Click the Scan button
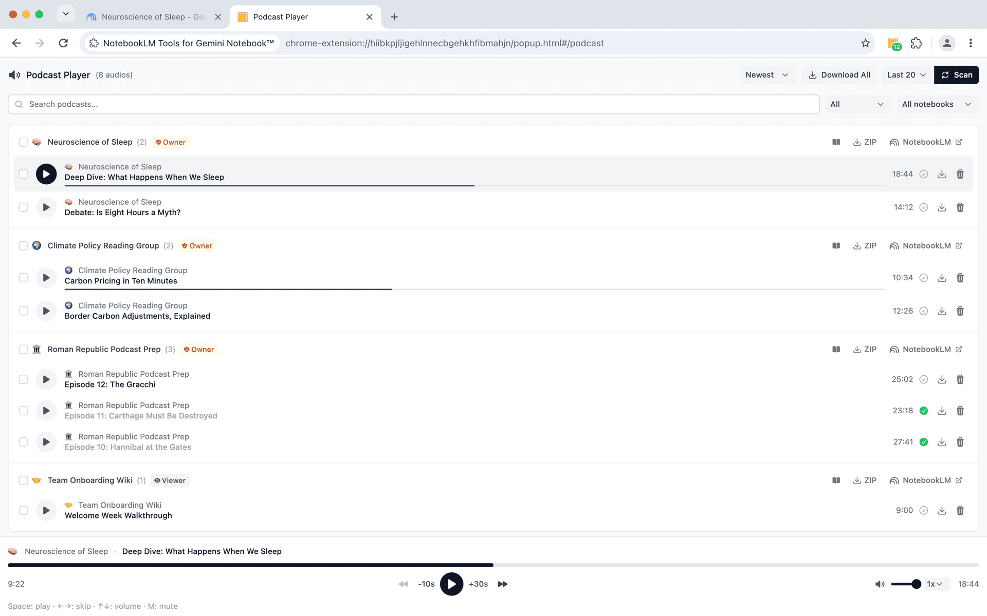Image resolution: width=987 pixels, height=616 pixels. tap(957, 75)
